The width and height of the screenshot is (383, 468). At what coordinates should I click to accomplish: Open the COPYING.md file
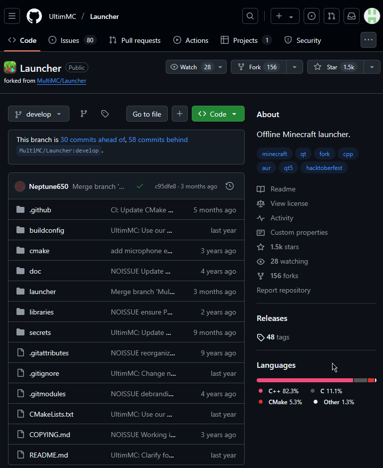click(49, 435)
